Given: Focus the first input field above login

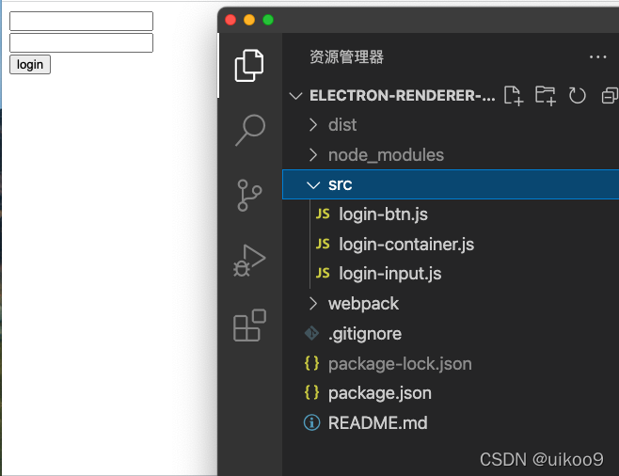Looking at the screenshot, I should tap(81, 21).
